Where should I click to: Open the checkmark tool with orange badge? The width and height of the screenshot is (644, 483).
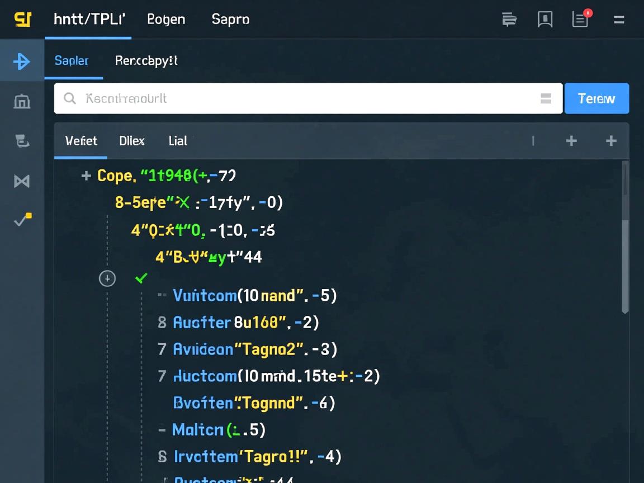(x=22, y=220)
